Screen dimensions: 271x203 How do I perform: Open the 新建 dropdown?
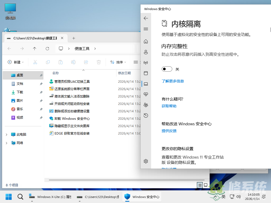(16, 62)
